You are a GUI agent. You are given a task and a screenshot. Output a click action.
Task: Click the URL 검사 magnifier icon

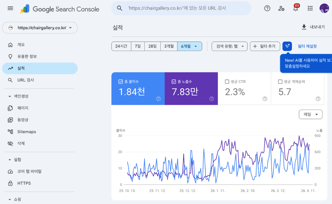coord(10,80)
